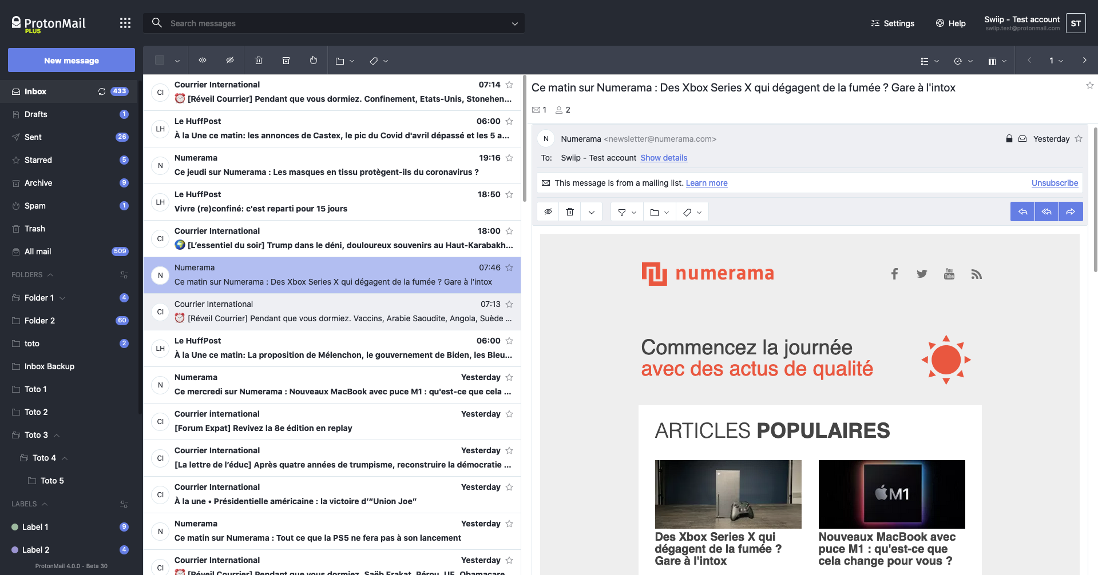This screenshot has height=575, width=1098.
Task: Mark selected messages as spam in toolbar
Action: point(314,61)
